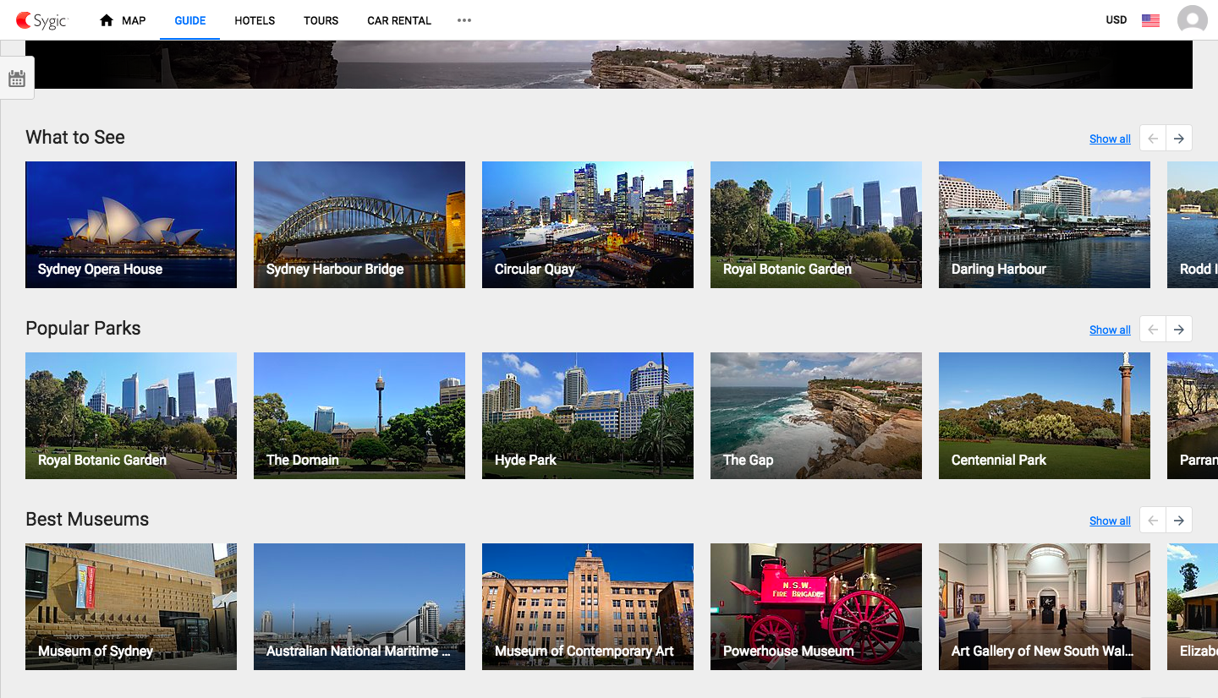Show all What to See places
The height and width of the screenshot is (698, 1218).
point(1110,139)
